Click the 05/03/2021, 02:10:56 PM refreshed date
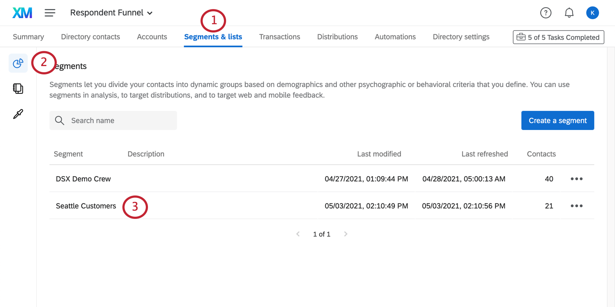 (x=464, y=206)
